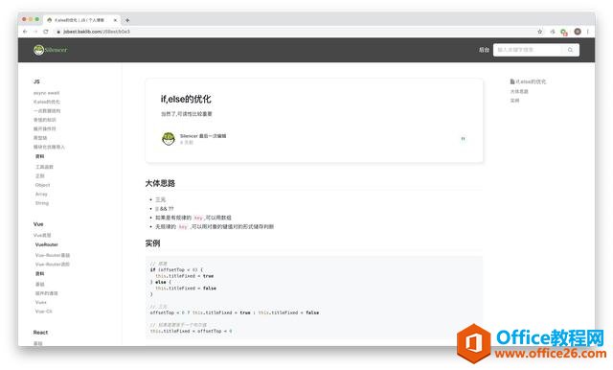Open String page in sidebar
Image resolution: width=613 pixels, height=370 pixels.
click(x=42, y=203)
